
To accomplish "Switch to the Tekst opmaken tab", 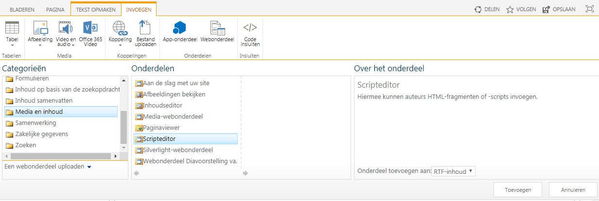I will pos(96,10).
